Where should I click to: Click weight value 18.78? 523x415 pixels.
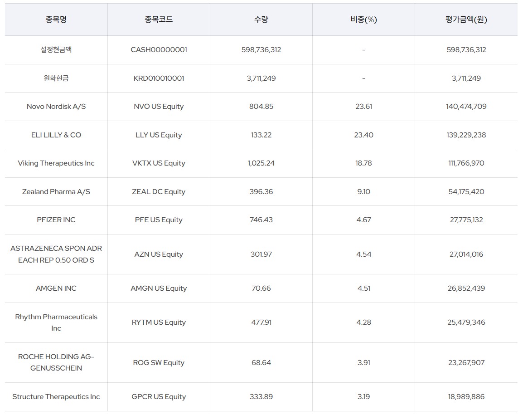click(363, 163)
